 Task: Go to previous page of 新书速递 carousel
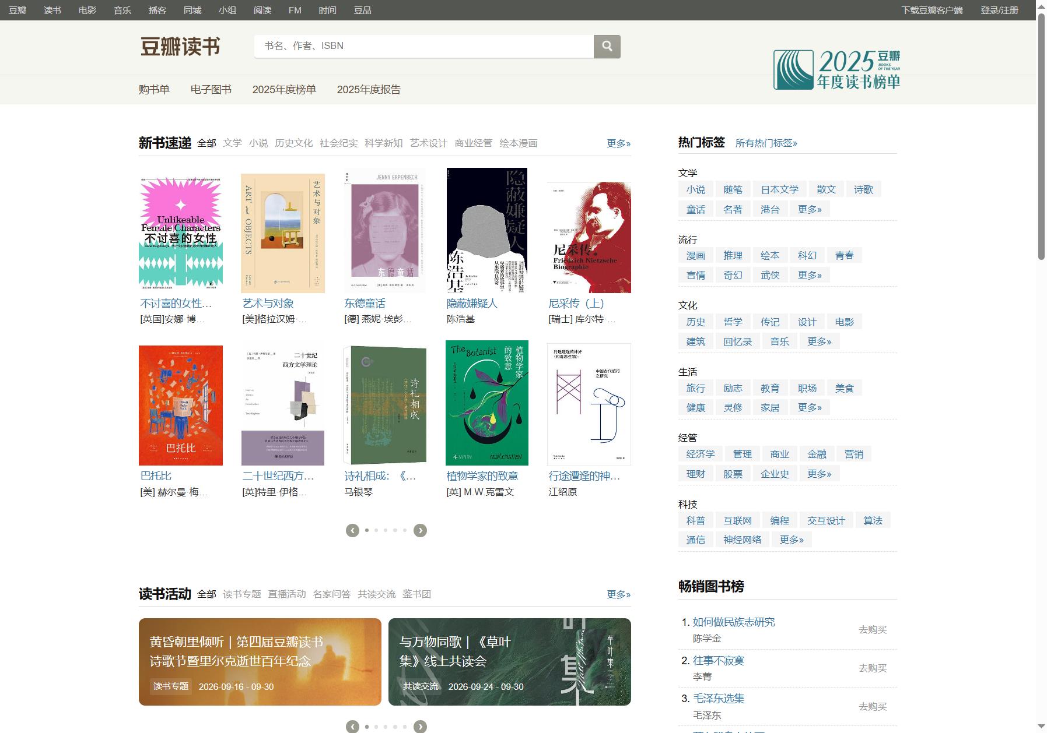(352, 530)
